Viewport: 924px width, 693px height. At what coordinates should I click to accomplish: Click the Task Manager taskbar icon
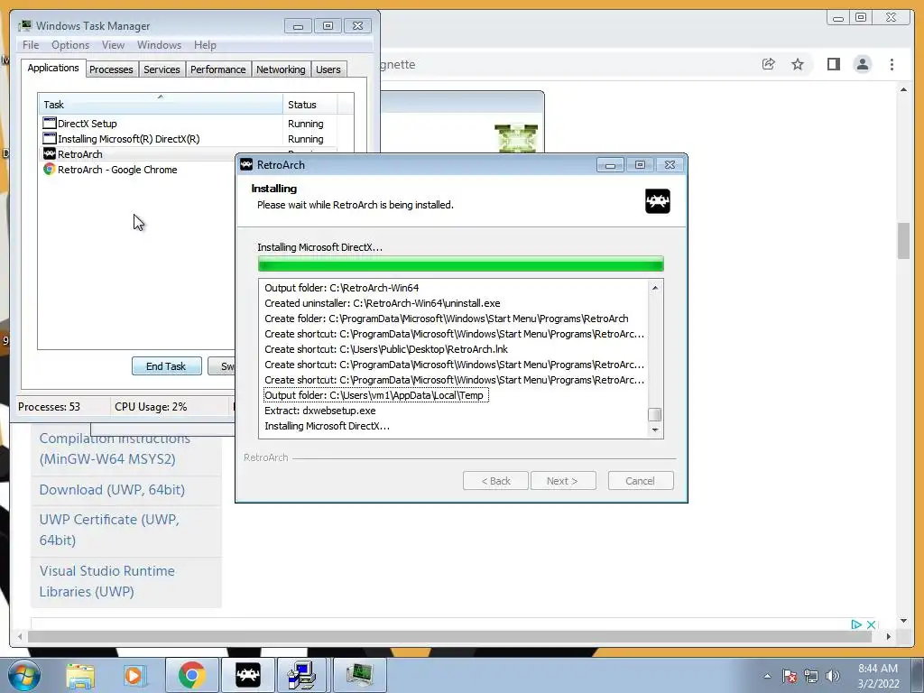[x=359, y=675]
